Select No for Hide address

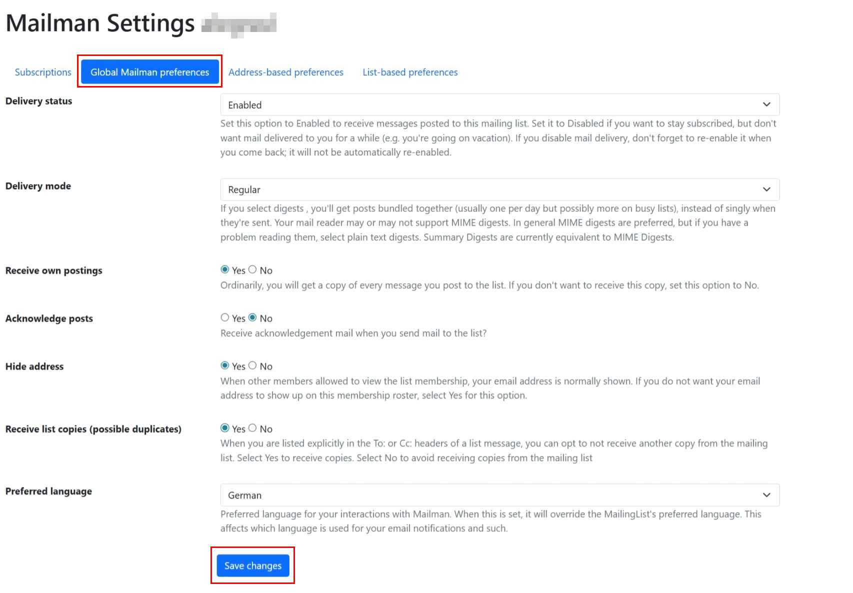pyautogui.click(x=253, y=365)
